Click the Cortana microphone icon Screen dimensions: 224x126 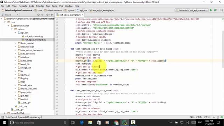point(65,122)
